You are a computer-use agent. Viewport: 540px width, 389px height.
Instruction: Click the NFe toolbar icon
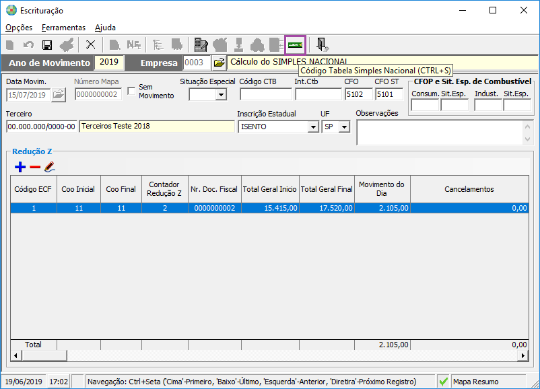[x=133, y=44]
